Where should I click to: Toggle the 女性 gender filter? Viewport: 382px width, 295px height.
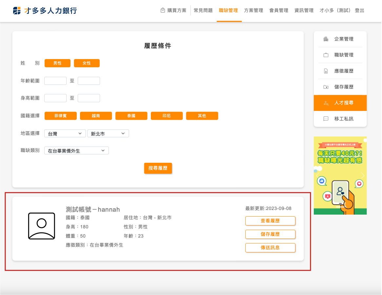pos(87,63)
